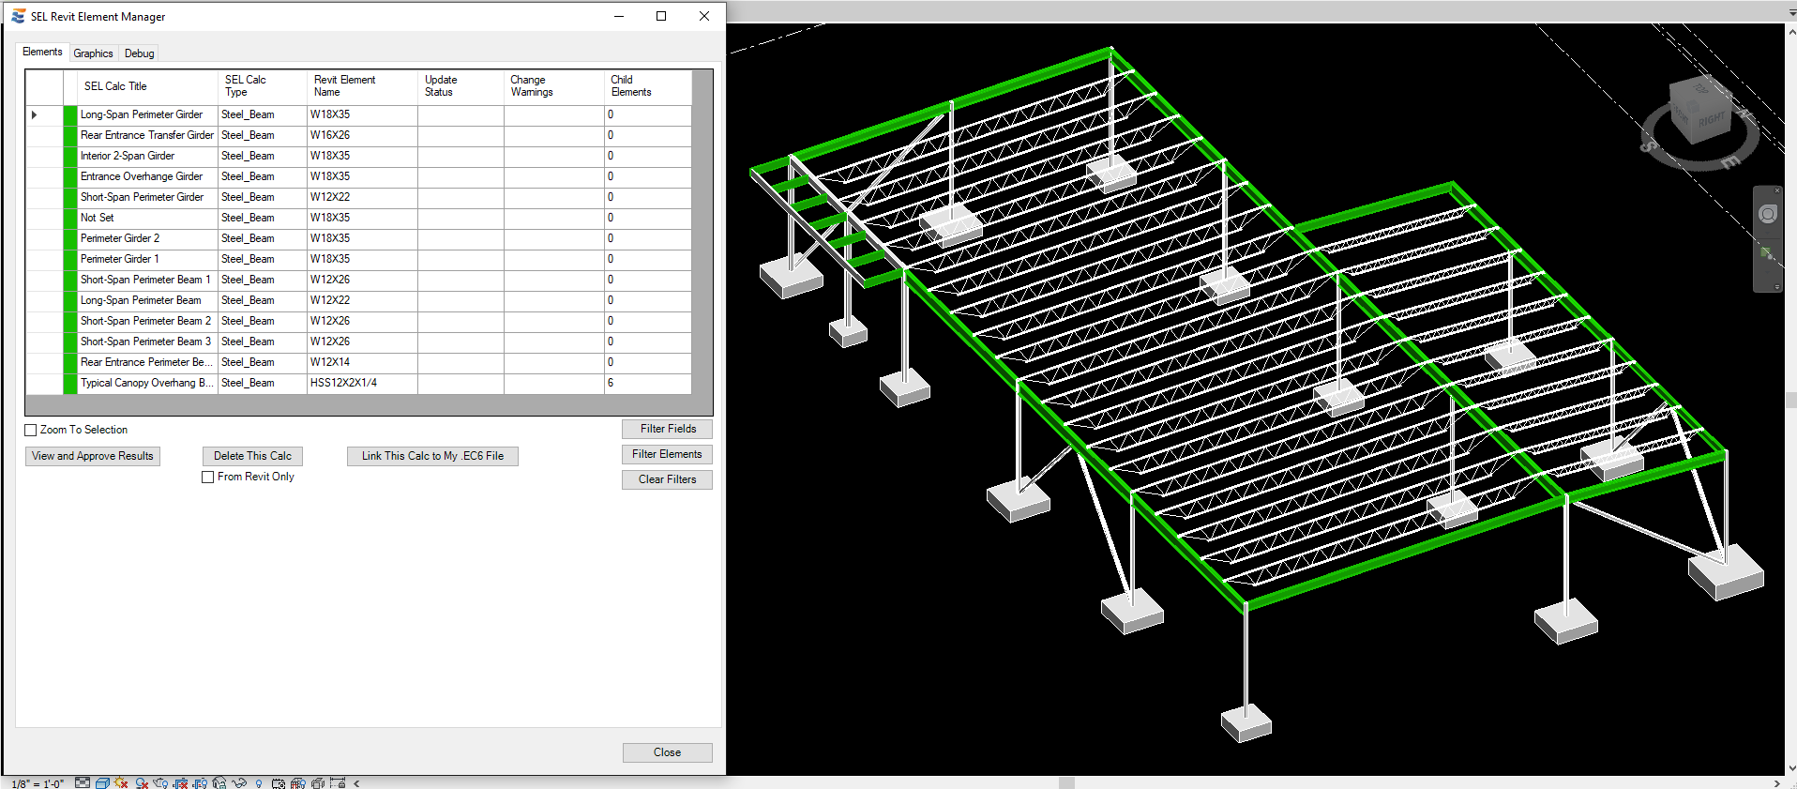Click the View and Approve Results button

[92, 456]
